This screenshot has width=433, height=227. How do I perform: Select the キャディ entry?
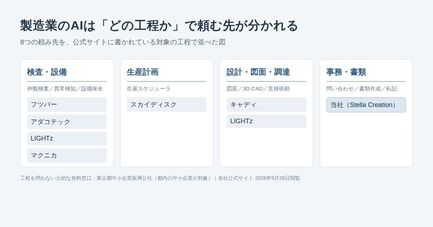click(x=266, y=104)
